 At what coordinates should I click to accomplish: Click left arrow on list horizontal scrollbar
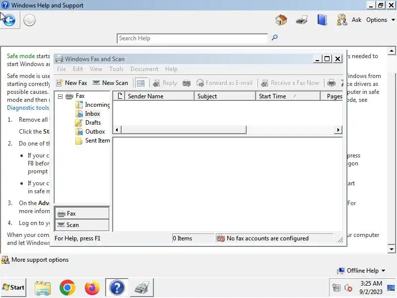pos(117,130)
